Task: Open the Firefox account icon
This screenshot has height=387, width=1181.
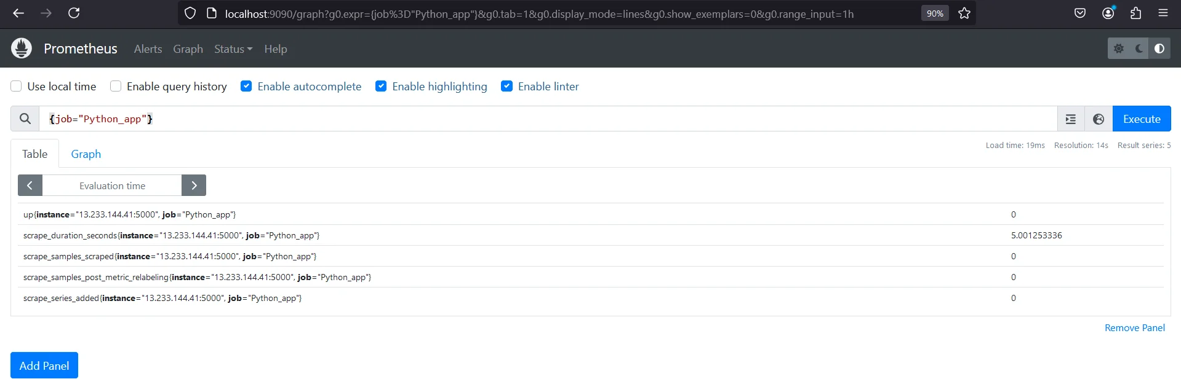Action: pyautogui.click(x=1108, y=13)
